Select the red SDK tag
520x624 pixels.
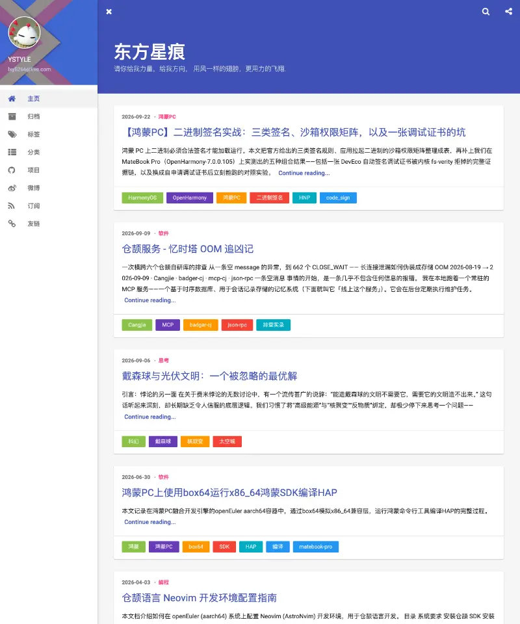click(x=224, y=547)
